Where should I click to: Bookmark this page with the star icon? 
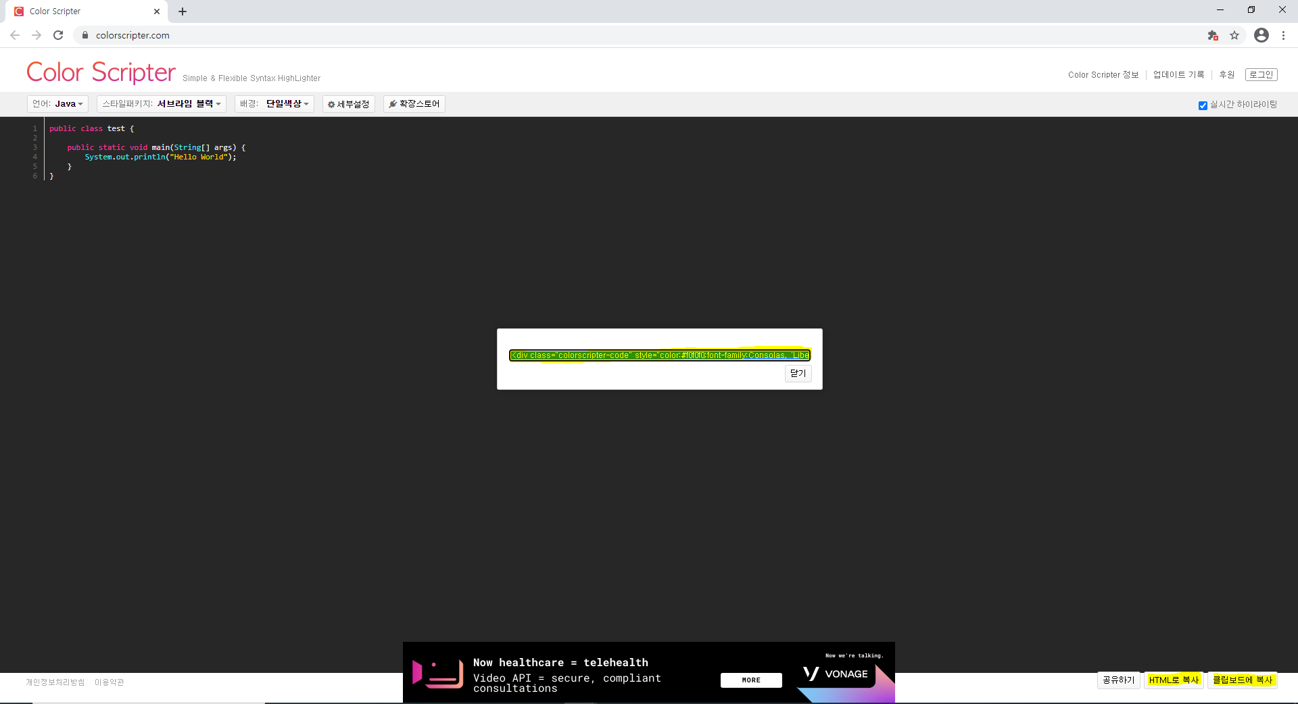[x=1234, y=35]
